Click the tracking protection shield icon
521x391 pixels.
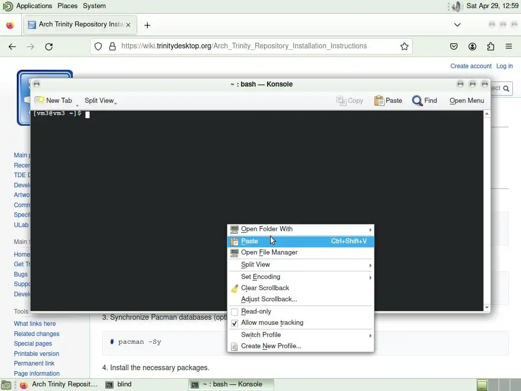point(98,46)
